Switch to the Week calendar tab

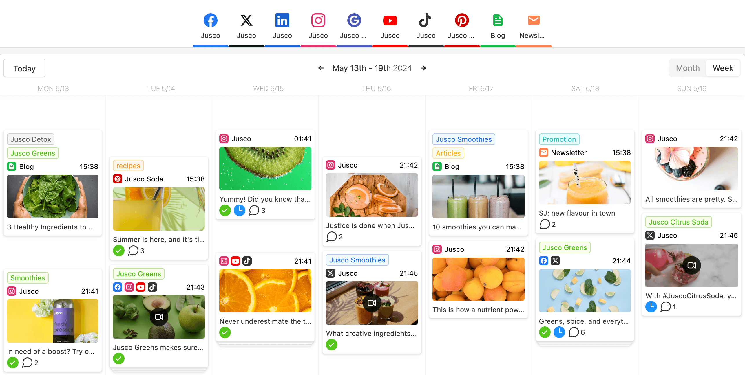722,67
